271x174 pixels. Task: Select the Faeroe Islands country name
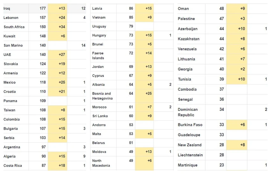pos(98,56)
